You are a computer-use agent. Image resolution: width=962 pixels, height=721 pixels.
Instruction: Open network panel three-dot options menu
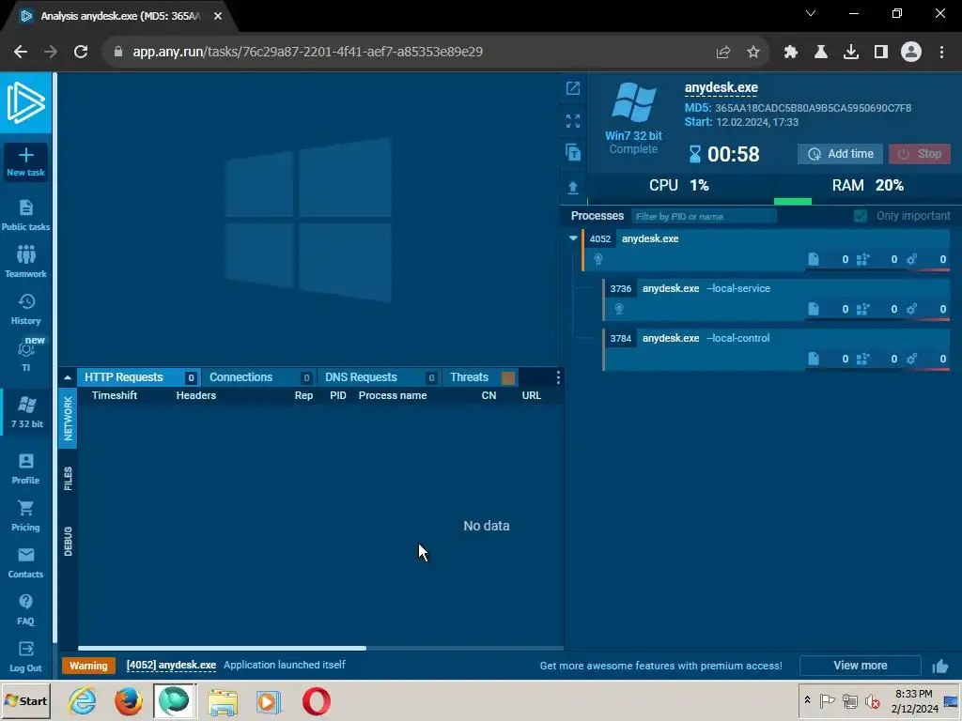[x=558, y=377]
